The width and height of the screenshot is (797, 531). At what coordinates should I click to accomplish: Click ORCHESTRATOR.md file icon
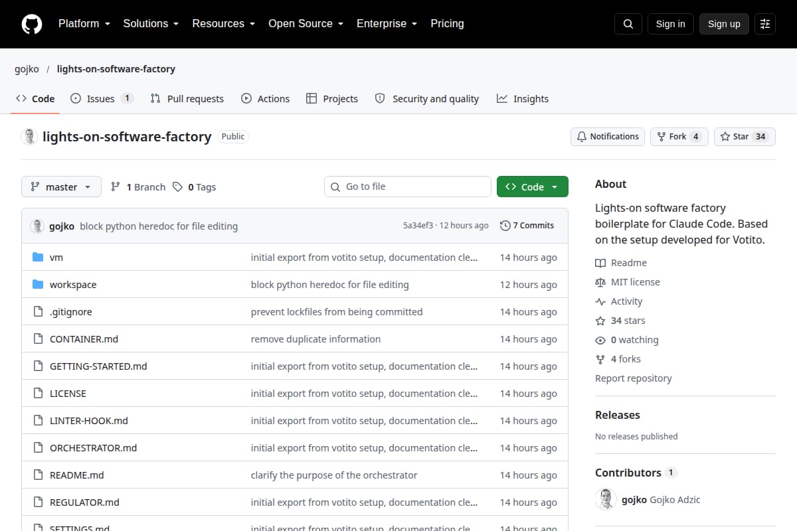coord(38,448)
